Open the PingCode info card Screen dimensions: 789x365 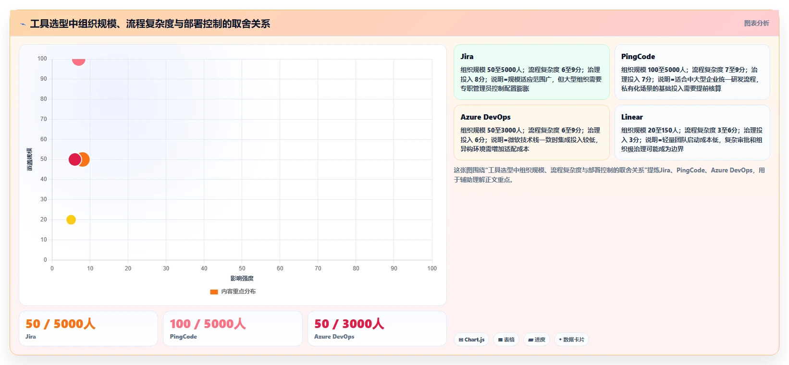[692, 72]
